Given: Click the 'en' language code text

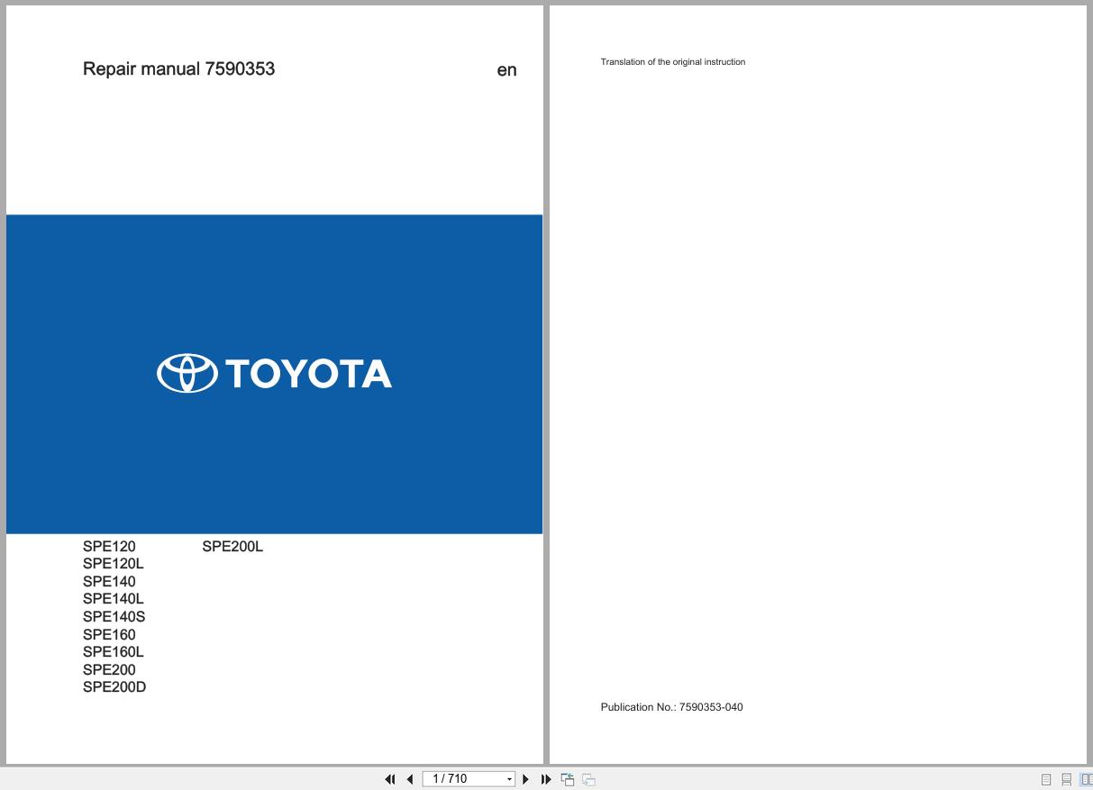Looking at the screenshot, I should [x=506, y=70].
